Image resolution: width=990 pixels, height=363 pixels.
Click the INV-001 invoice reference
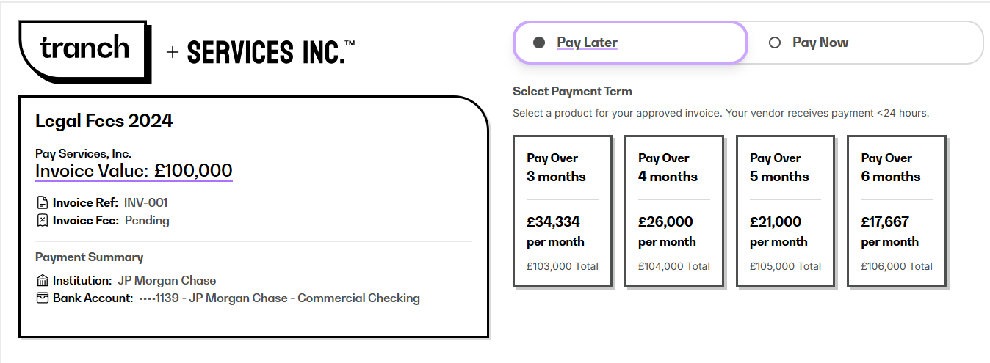[146, 202]
